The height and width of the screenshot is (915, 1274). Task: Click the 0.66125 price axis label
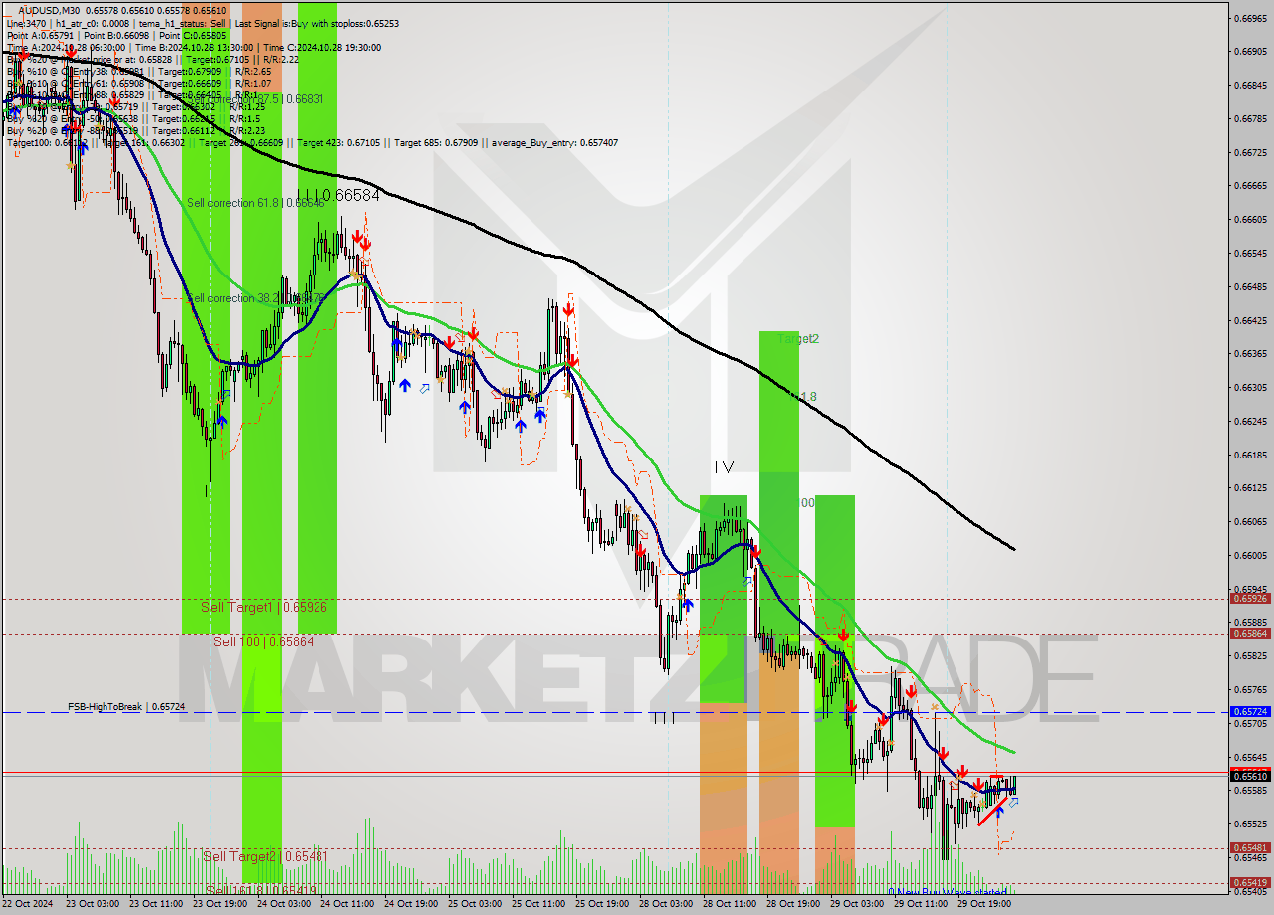click(x=1250, y=487)
